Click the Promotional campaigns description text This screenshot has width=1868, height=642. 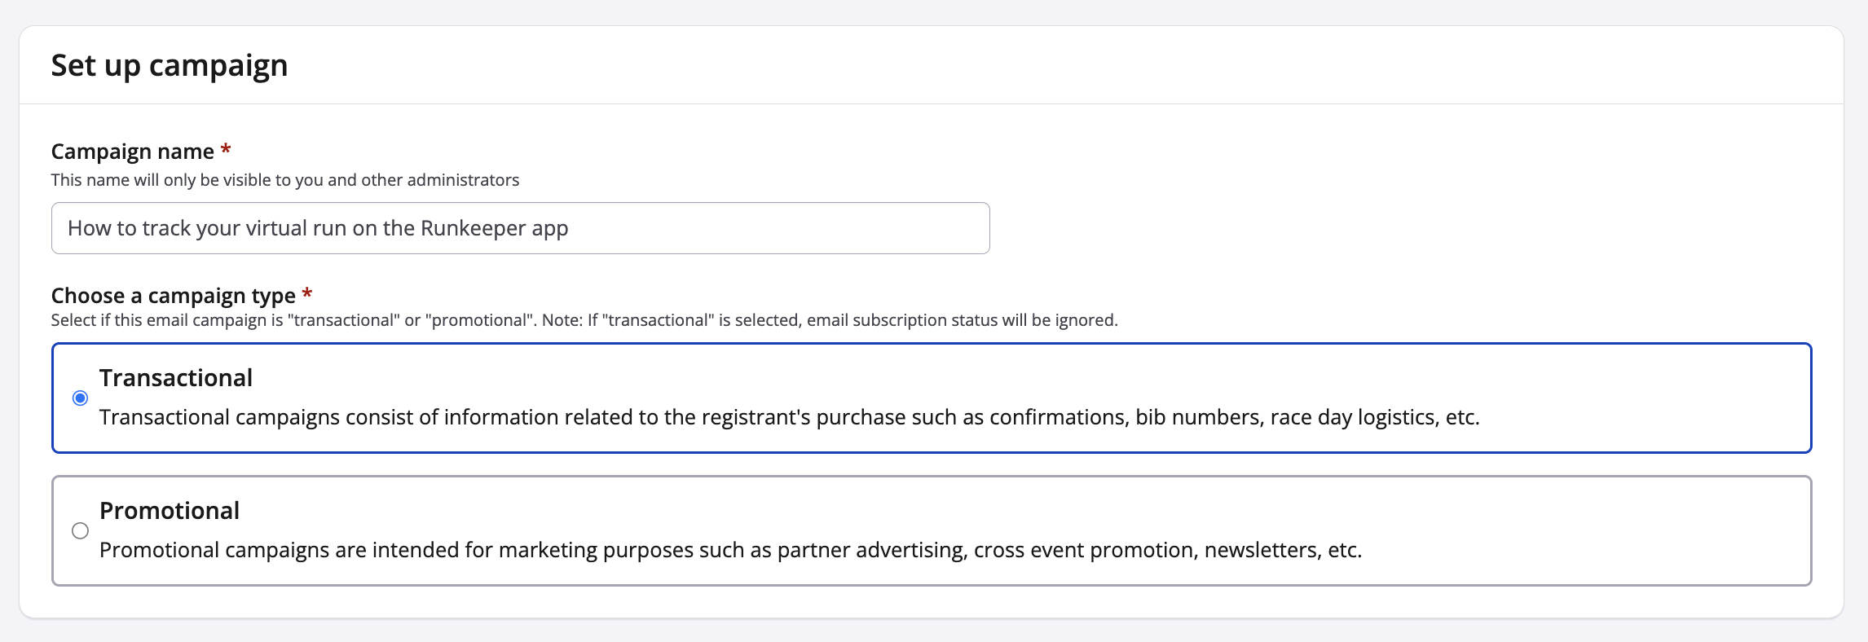click(730, 550)
